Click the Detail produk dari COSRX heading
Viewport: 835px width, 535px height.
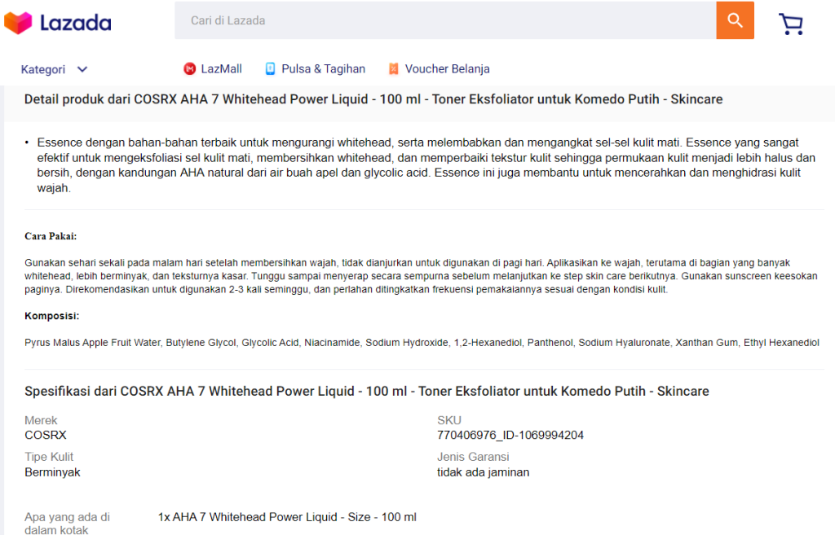[373, 99]
